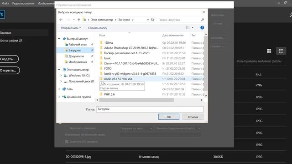The width and height of the screenshot is (292, 164).
Task: Select node-v8.17.0-win-x64 folder
Action: pyautogui.click(x=118, y=79)
